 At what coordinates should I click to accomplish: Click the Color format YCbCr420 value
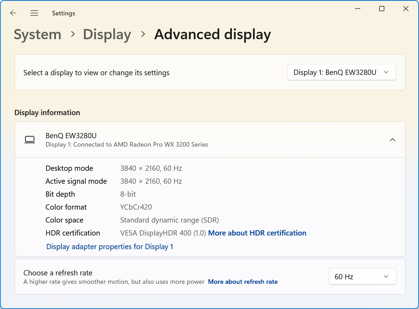click(x=136, y=207)
